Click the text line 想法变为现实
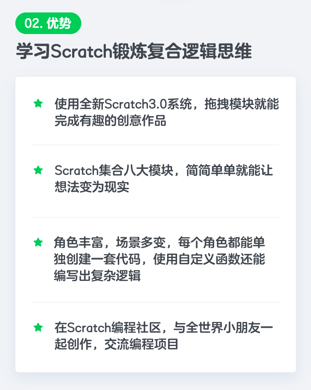Screen dimensions: 311x390 point(92,187)
